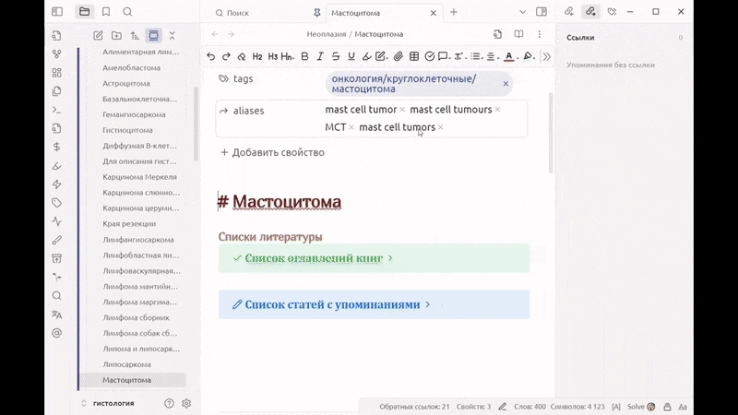Open text alignment dropdown
This screenshot has width=738, height=415.
coord(493,56)
